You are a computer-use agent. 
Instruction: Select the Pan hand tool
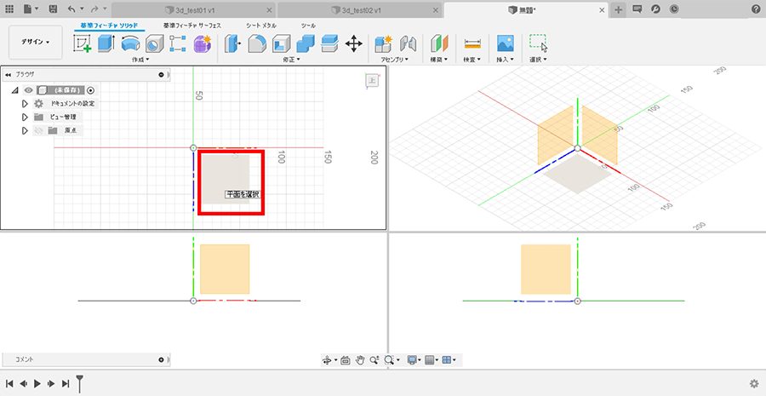360,360
